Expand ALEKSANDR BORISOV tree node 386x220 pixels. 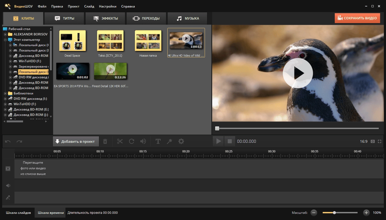pyautogui.click(x=5, y=34)
